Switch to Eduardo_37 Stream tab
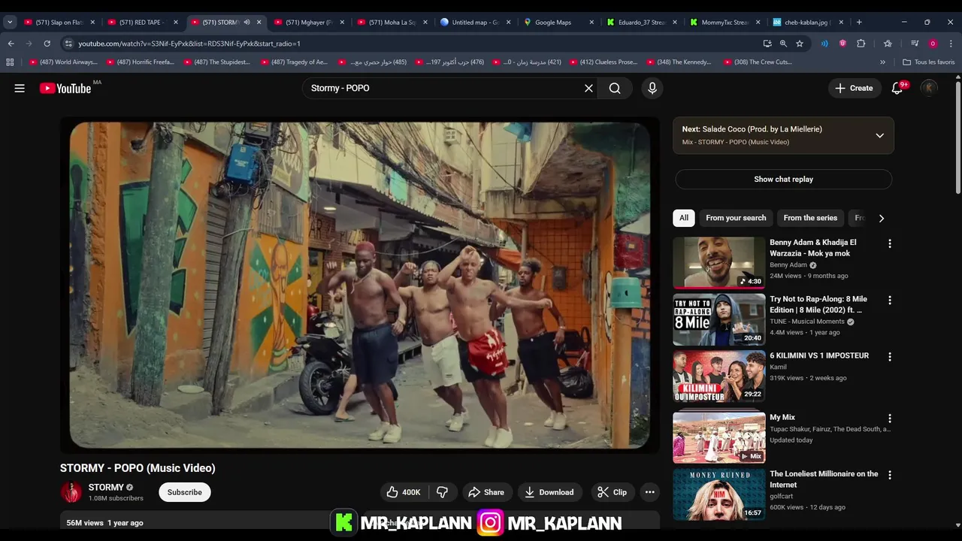The width and height of the screenshot is (962, 541). point(641,23)
